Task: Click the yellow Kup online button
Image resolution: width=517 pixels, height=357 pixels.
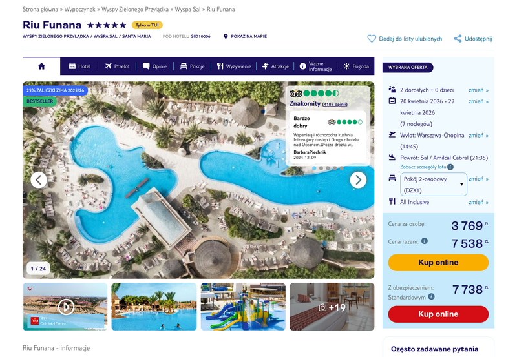Action: (x=438, y=263)
